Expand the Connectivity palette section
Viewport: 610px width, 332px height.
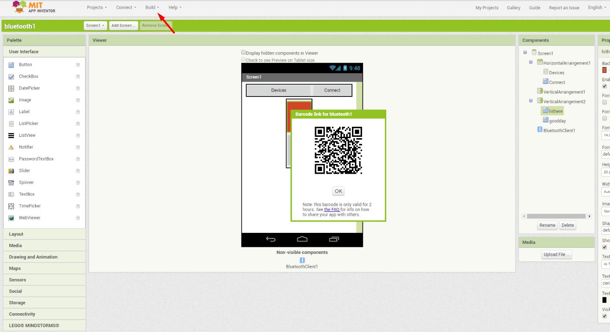pos(44,314)
